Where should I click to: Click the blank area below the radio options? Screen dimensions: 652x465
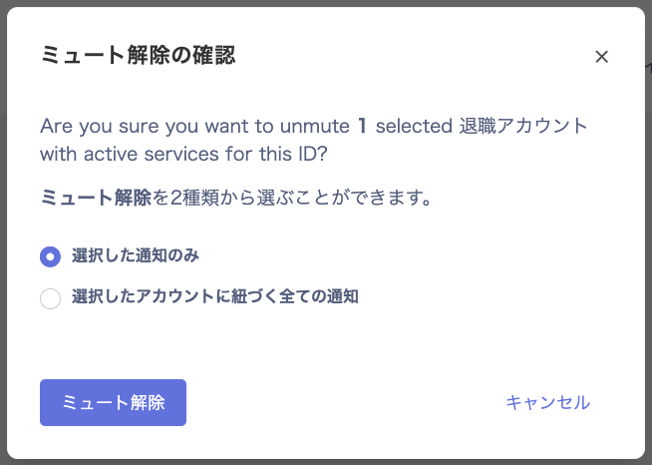click(326, 339)
